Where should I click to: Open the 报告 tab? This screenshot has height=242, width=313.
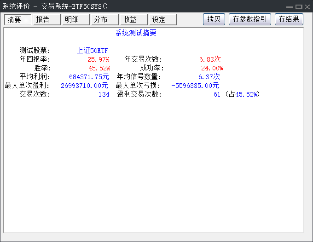[46, 20]
